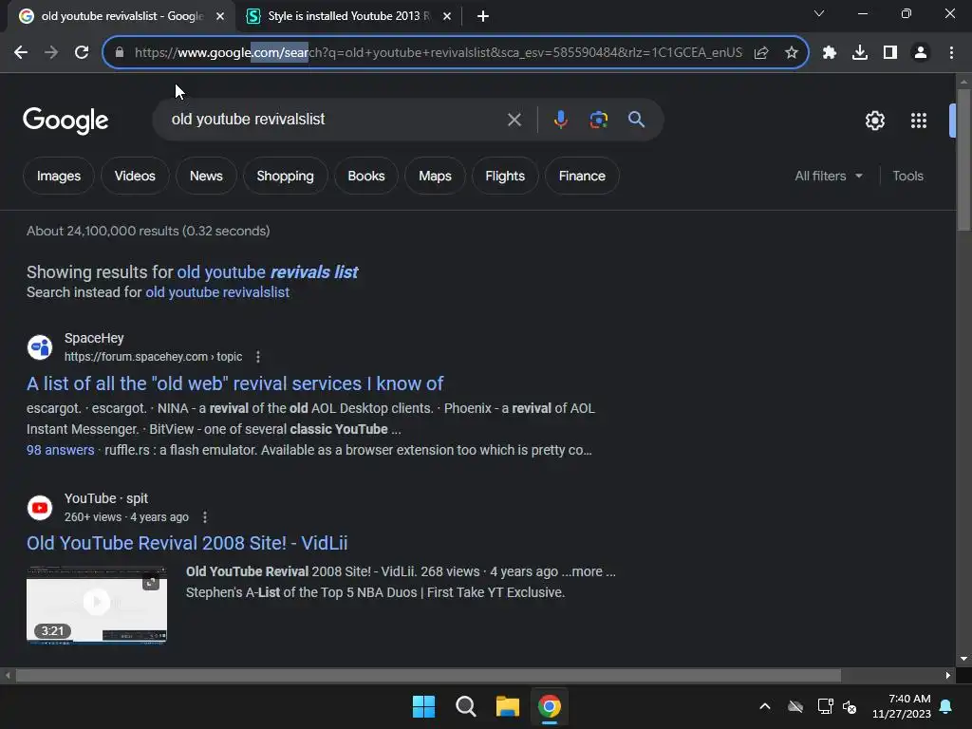This screenshot has height=729, width=972.
Task: Submit search with magnifier icon
Action: 636,119
